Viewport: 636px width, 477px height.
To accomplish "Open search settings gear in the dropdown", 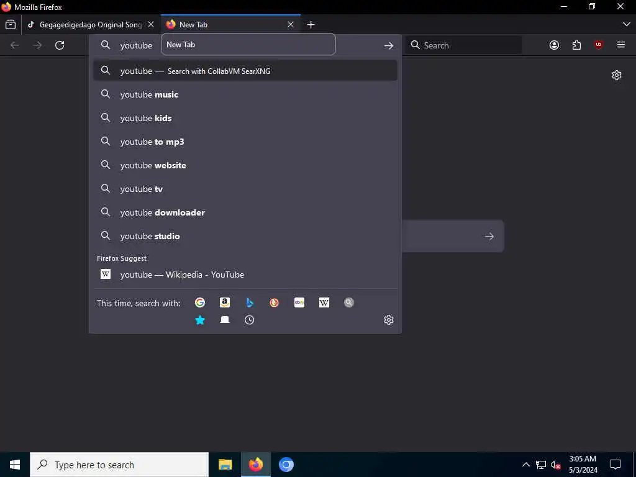I will (389, 320).
